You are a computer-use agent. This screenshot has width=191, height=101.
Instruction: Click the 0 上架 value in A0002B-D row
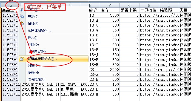[x=129, y=89]
